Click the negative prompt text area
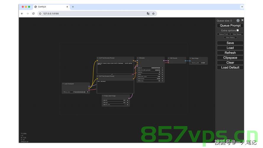This screenshot has width=263, height=148. 115,87
